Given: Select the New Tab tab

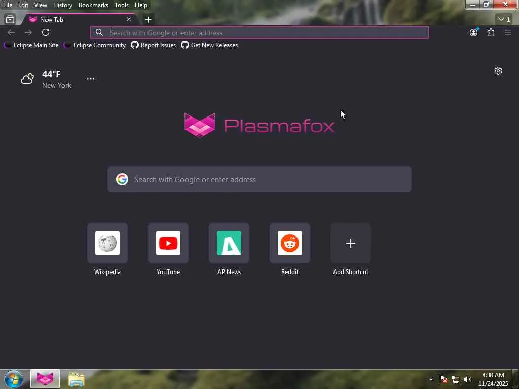Looking at the screenshot, I should tap(80, 20).
